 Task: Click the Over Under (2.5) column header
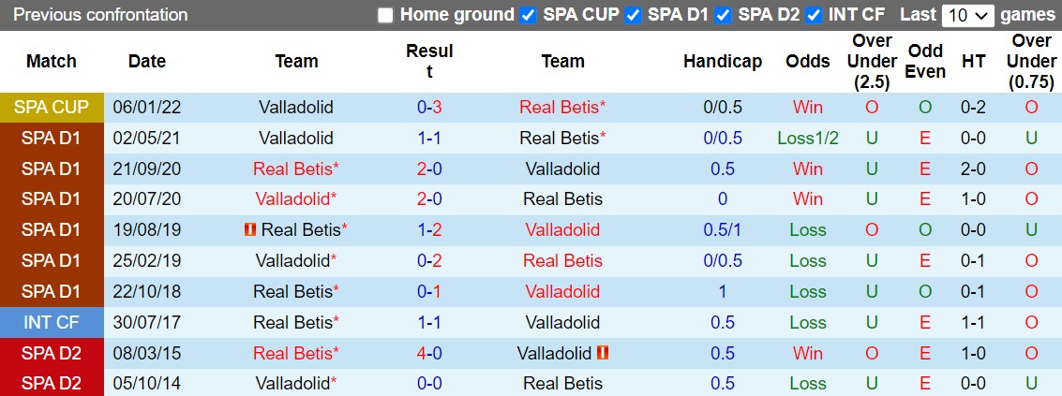tap(872, 61)
